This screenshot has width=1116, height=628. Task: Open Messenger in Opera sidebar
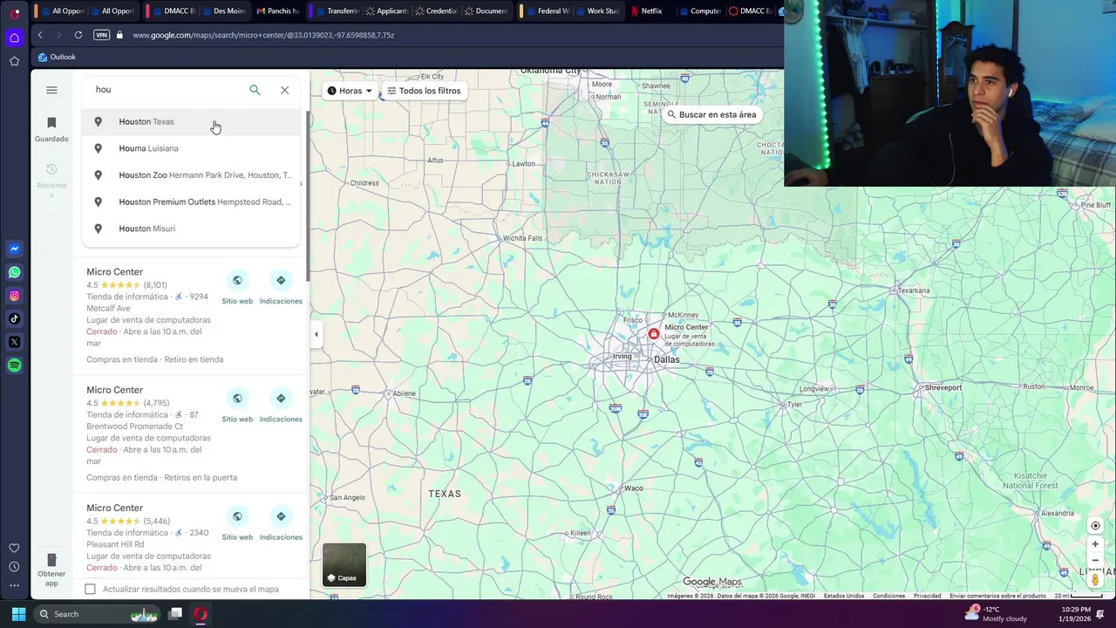tap(14, 249)
